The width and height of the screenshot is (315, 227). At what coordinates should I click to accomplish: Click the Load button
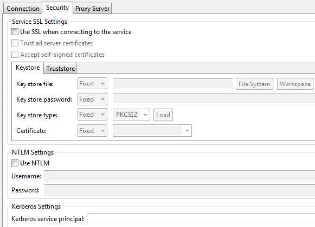163,115
